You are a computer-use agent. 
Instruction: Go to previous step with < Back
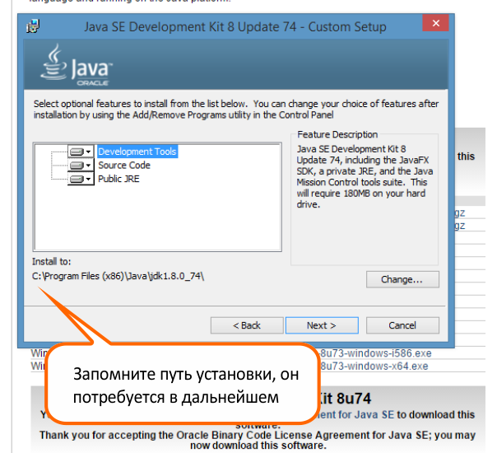coord(247,325)
